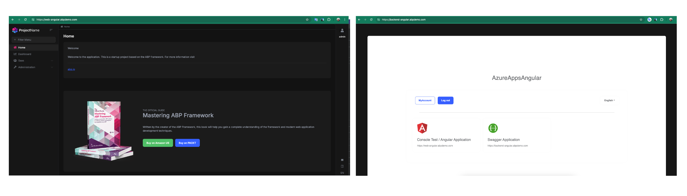Reload the web-angular.abpdemo.com page
Image resolution: width=687 pixels, height=196 pixels.
point(25,20)
